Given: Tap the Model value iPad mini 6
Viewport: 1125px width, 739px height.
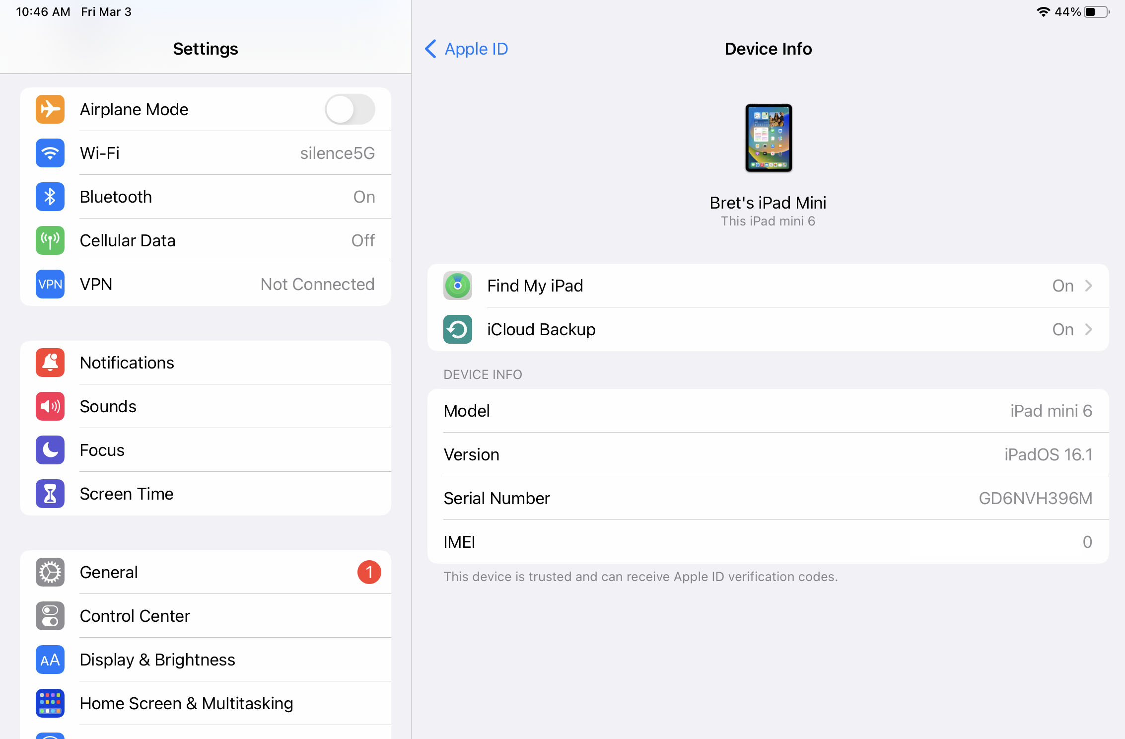Looking at the screenshot, I should point(1051,411).
